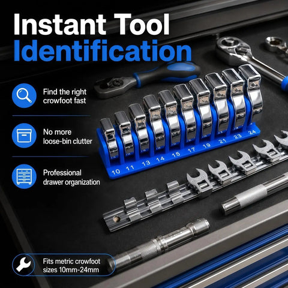Click the storage box icon
The image size is (288, 288).
(x=24, y=136)
